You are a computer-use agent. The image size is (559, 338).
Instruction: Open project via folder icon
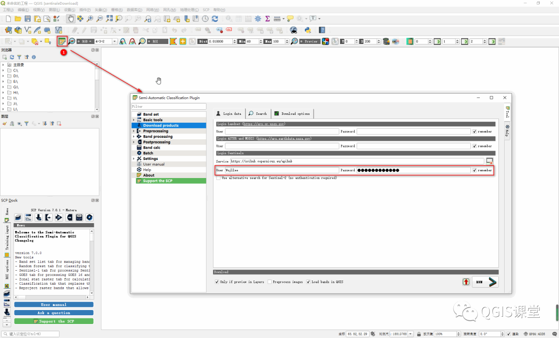(x=18, y=19)
